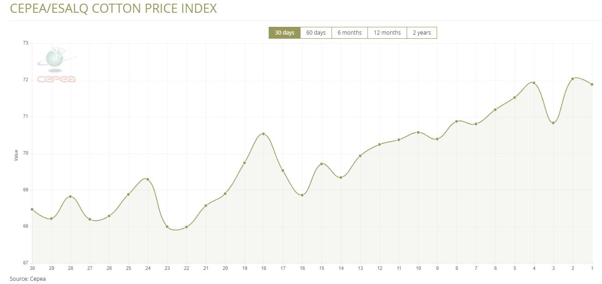Select the data marker above day 16
Screen dimensions: 602x284
pos(302,195)
